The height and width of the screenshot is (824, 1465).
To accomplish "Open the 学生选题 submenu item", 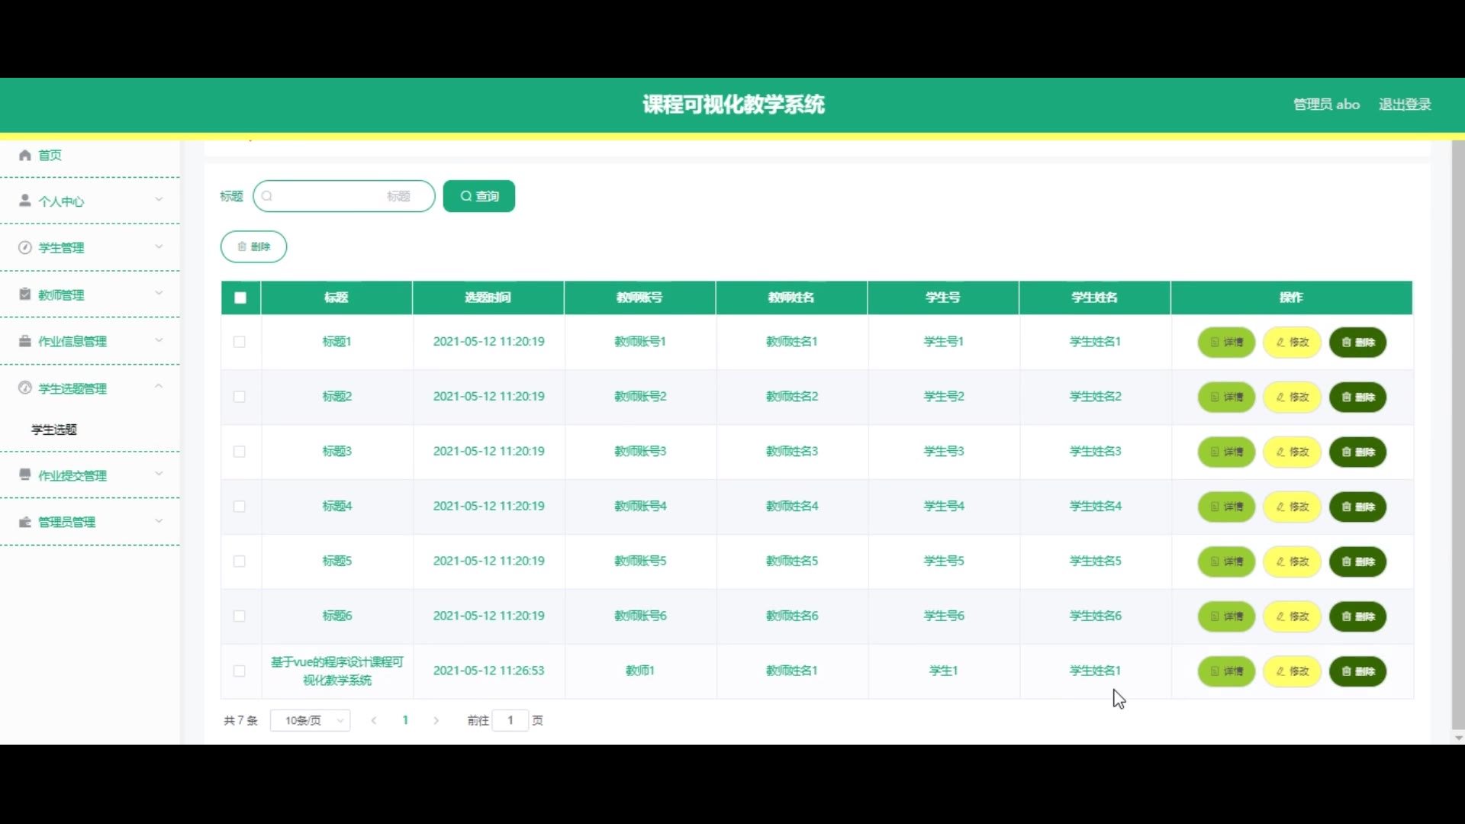I will pyautogui.click(x=54, y=430).
